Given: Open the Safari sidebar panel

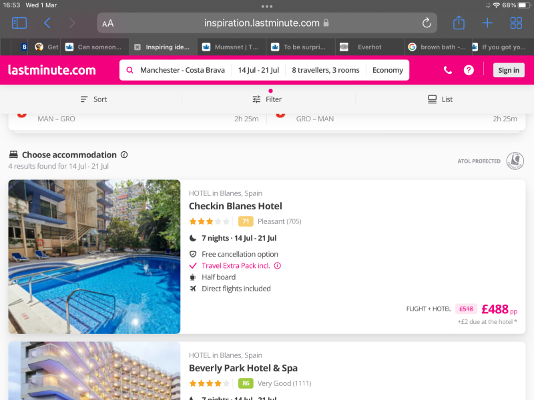Looking at the screenshot, I should pos(19,23).
